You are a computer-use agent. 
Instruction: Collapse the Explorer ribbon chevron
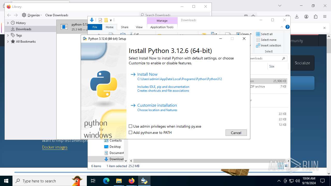282,27
